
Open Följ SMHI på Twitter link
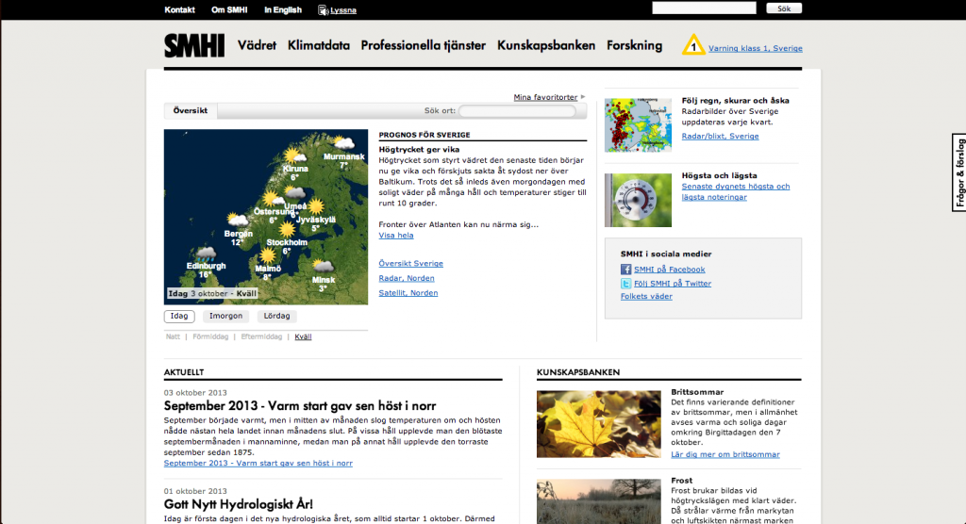[x=673, y=284]
